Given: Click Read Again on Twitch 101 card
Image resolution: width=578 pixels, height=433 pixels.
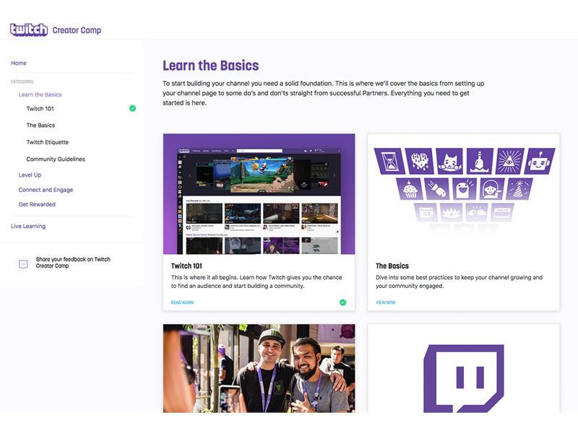Looking at the screenshot, I should [182, 302].
